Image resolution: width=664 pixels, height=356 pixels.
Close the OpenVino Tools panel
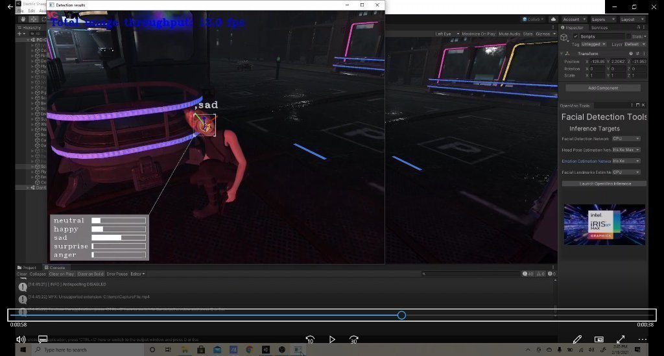click(643, 105)
